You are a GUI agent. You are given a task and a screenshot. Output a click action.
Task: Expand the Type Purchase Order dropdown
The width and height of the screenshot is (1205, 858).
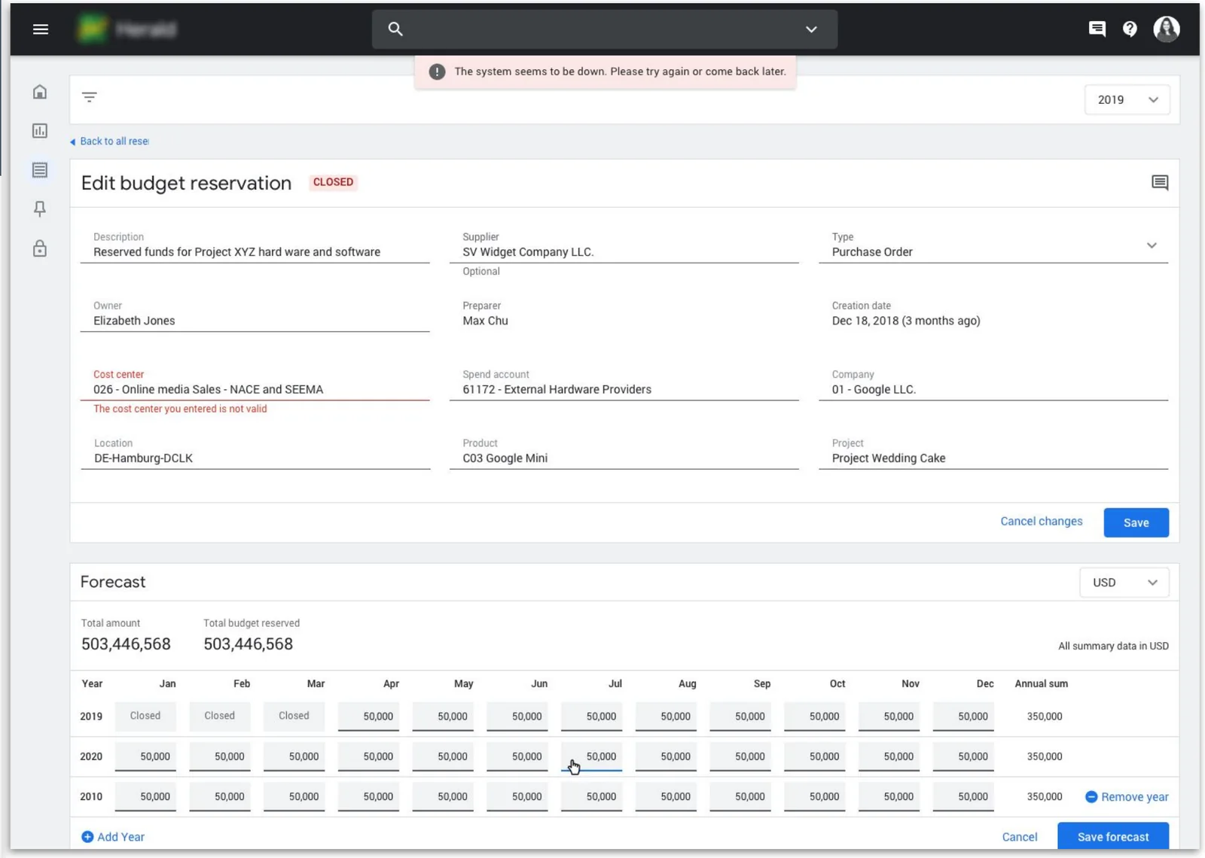(x=993, y=245)
